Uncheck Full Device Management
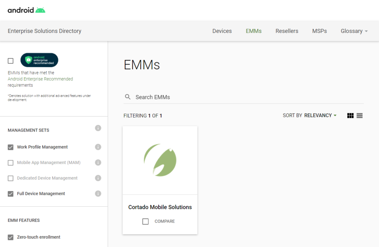 [x=11, y=194]
